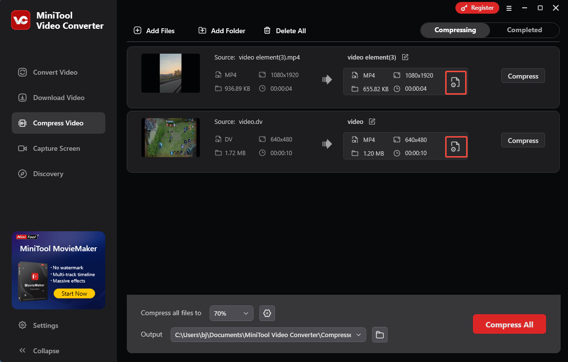
Task: Open global compression settings gear icon
Action: [x=267, y=313]
